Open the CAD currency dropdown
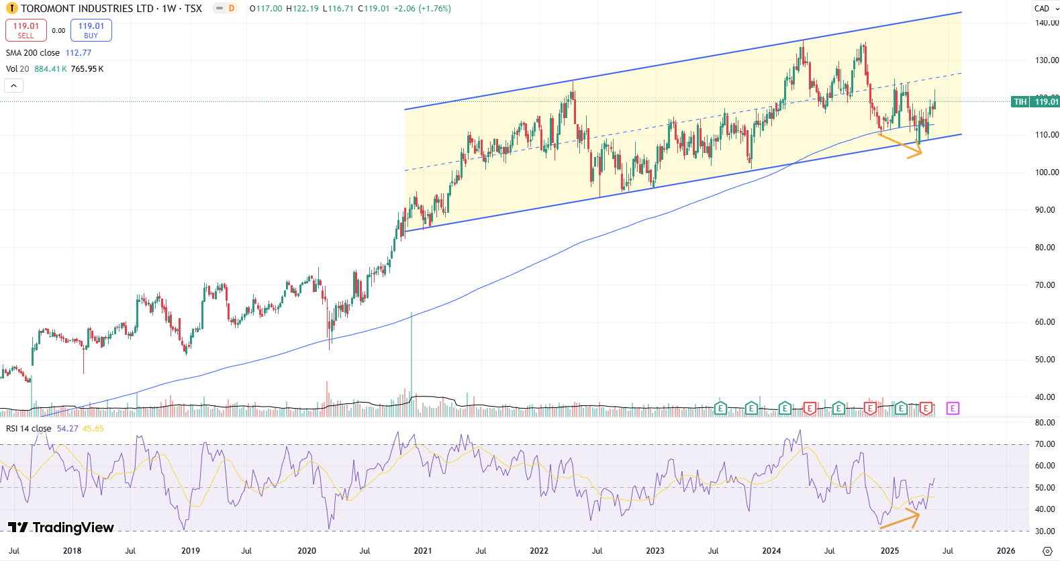Screen dimensions: 1060x561 point(1047,9)
